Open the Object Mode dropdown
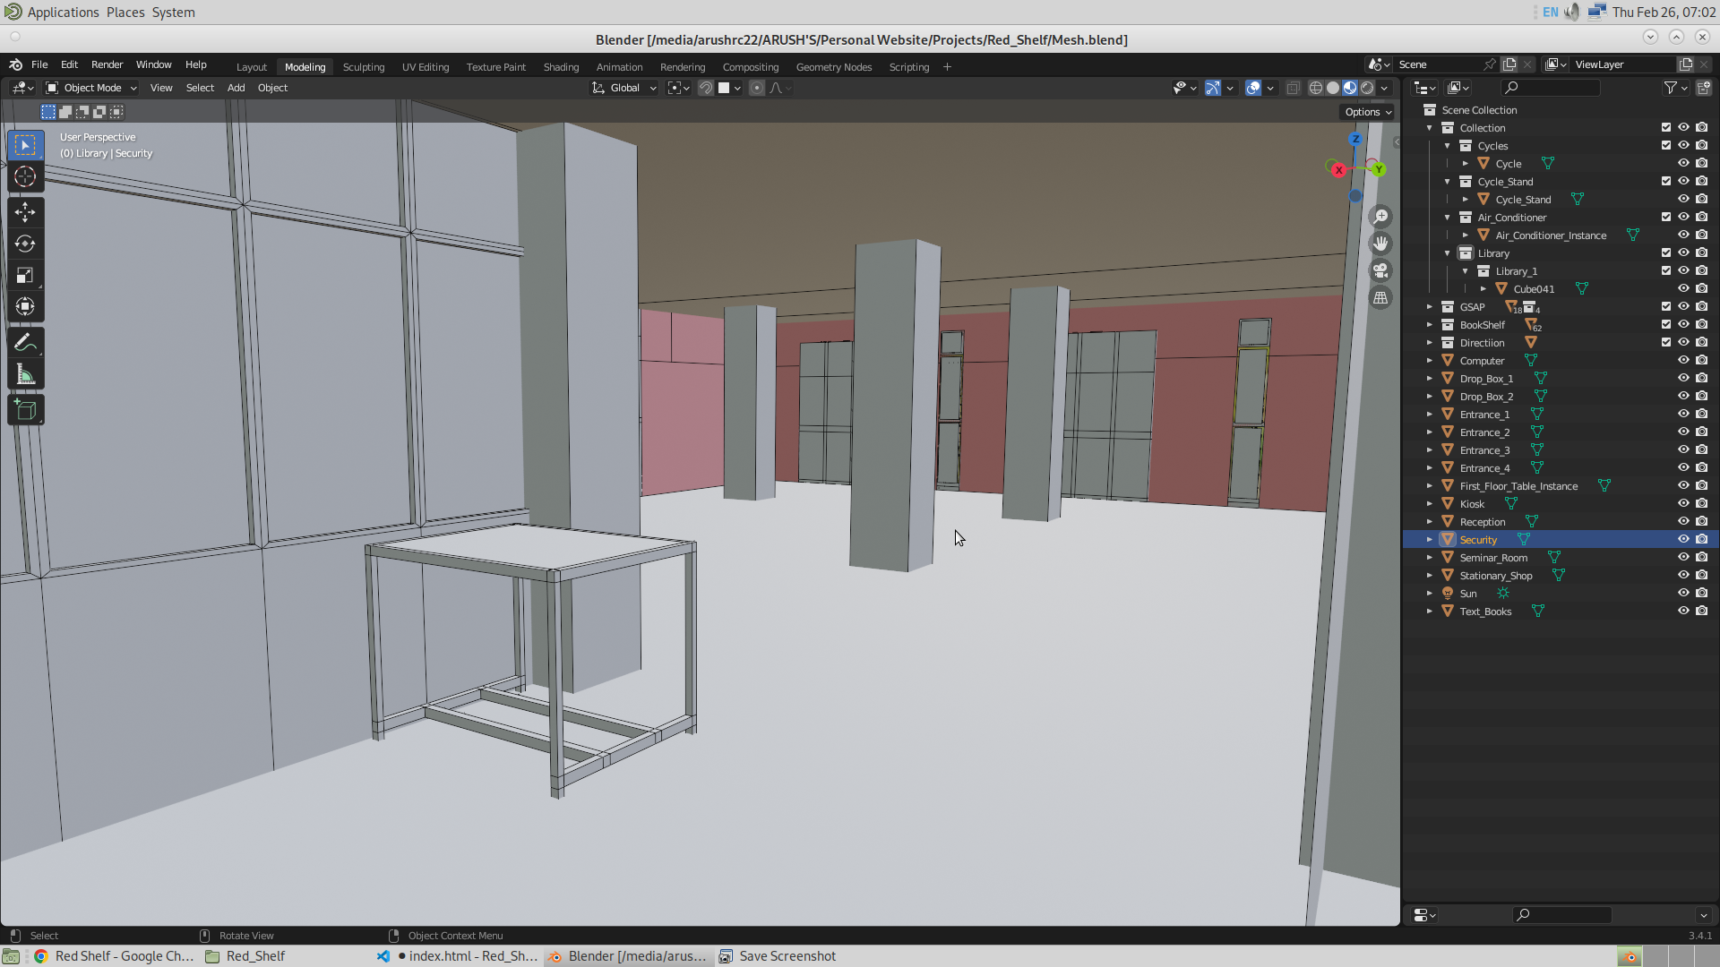The width and height of the screenshot is (1720, 967). 90,88
